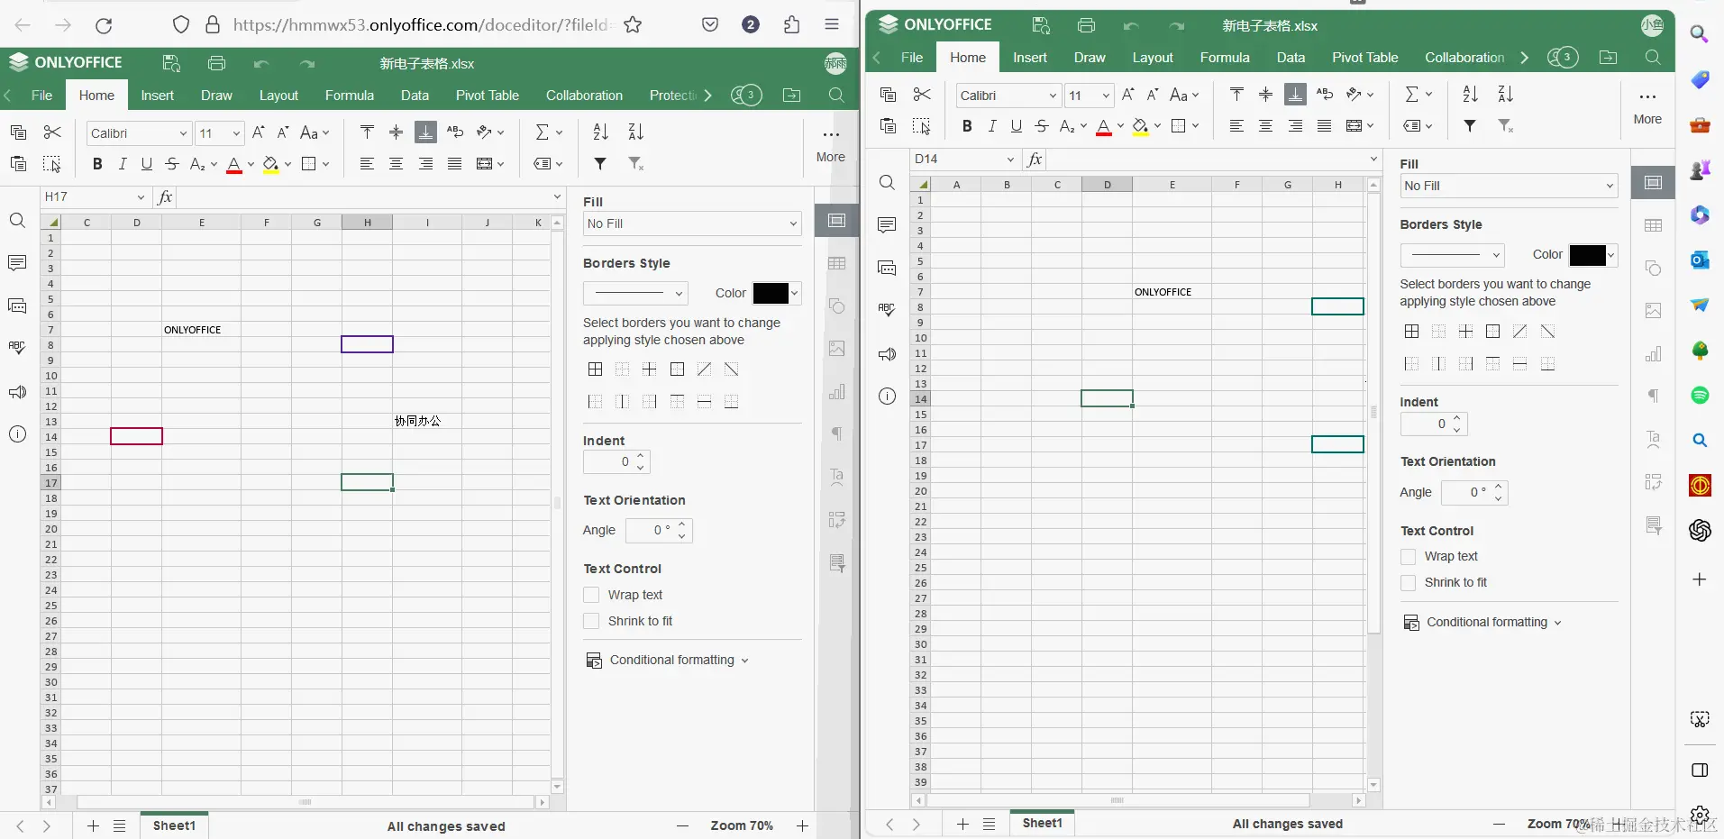Click Align center in the left window toolbar

point(396,164)
